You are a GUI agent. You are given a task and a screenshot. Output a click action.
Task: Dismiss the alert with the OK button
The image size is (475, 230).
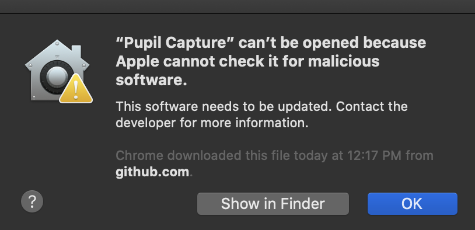413,204
